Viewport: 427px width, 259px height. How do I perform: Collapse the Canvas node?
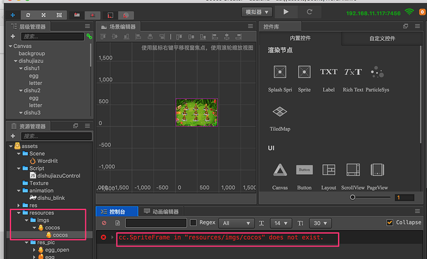[x=11, y=46]
